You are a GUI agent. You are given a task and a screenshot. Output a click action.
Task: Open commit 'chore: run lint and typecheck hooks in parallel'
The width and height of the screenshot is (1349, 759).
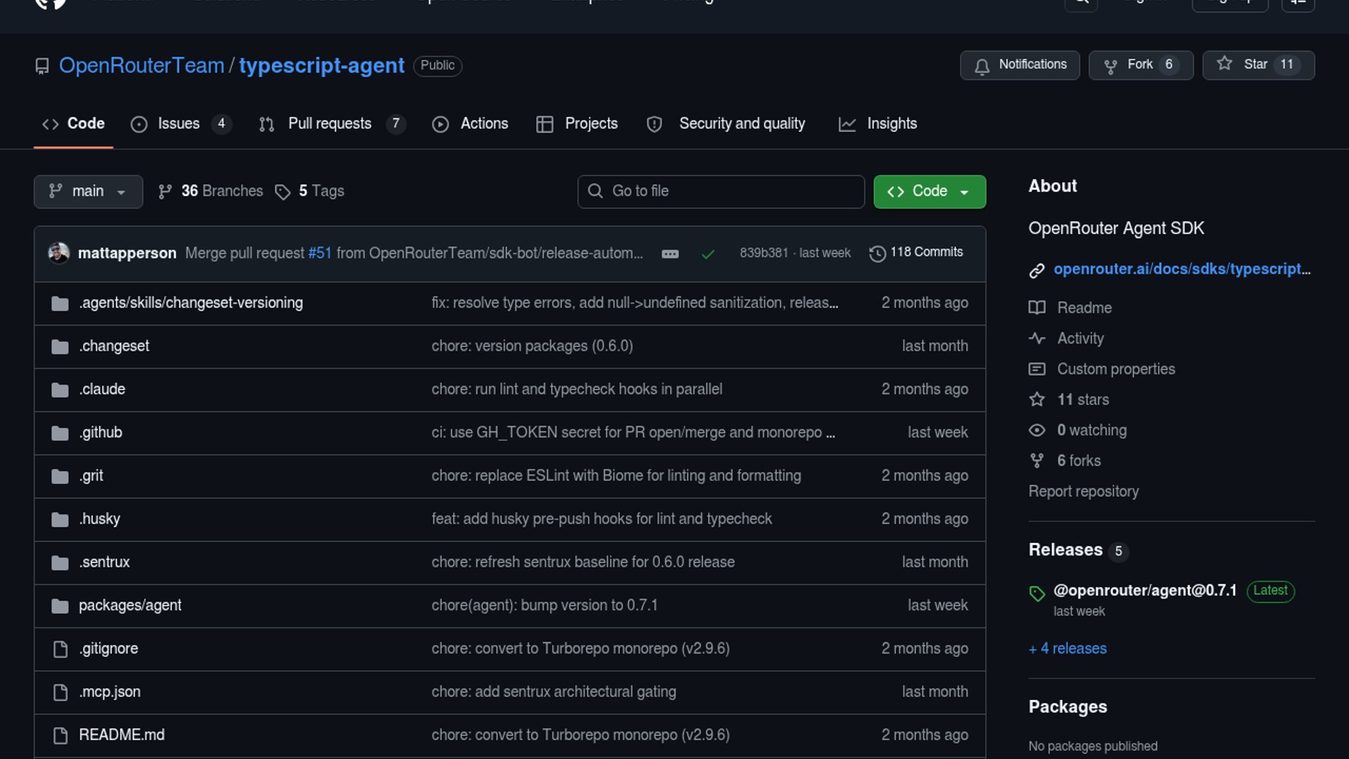[577, 389]
